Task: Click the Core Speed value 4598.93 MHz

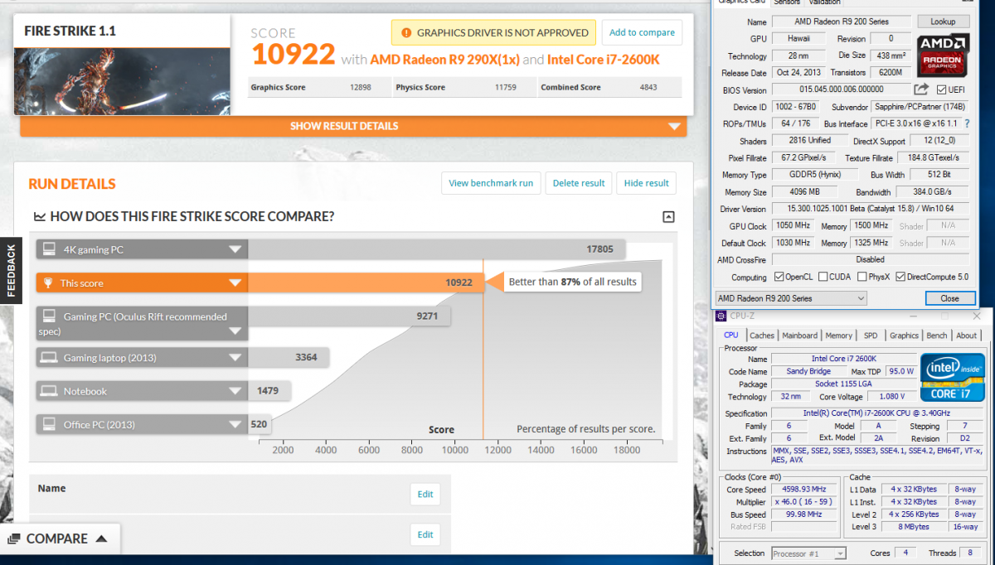Action: coord(803,490)
